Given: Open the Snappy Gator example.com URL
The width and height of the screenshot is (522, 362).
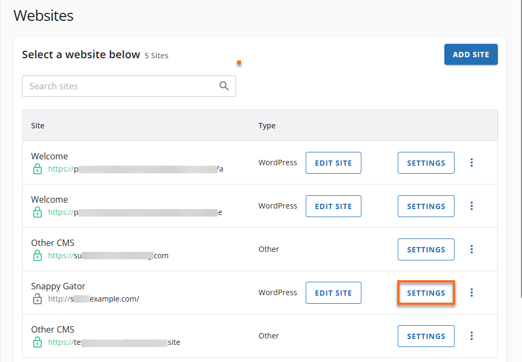Looking at the screenshot, I should [x=94, y=299].
